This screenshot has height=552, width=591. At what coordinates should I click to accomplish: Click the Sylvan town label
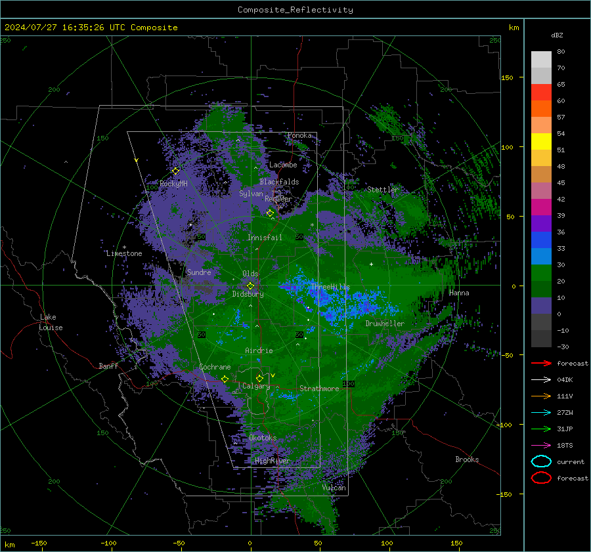pos(251,194)
